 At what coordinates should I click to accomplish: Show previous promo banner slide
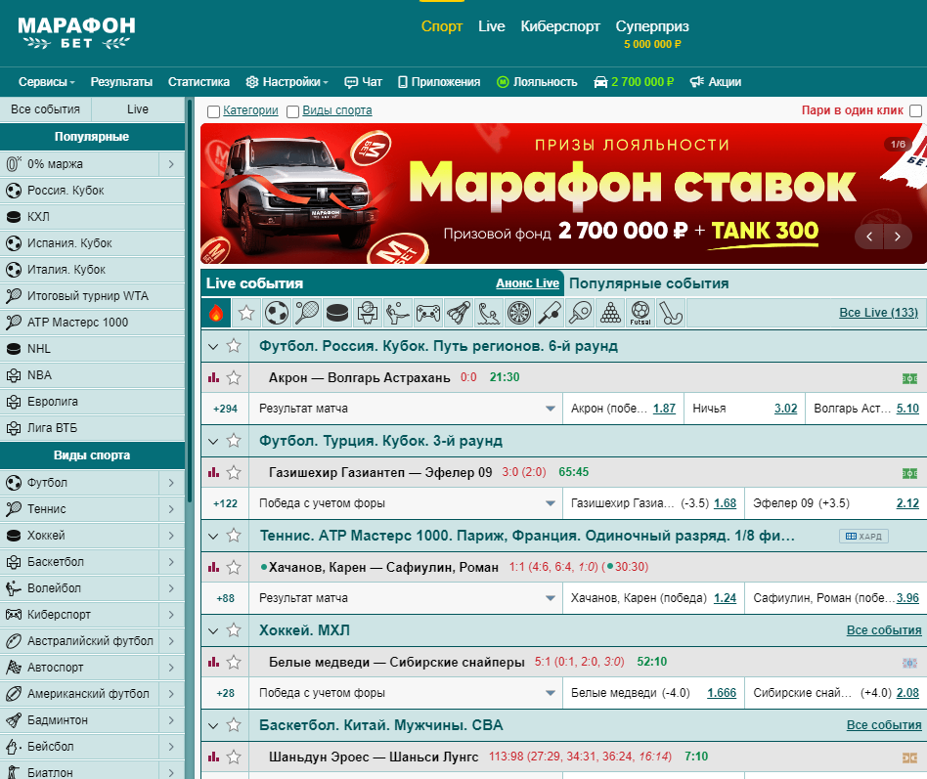point(869,237)
